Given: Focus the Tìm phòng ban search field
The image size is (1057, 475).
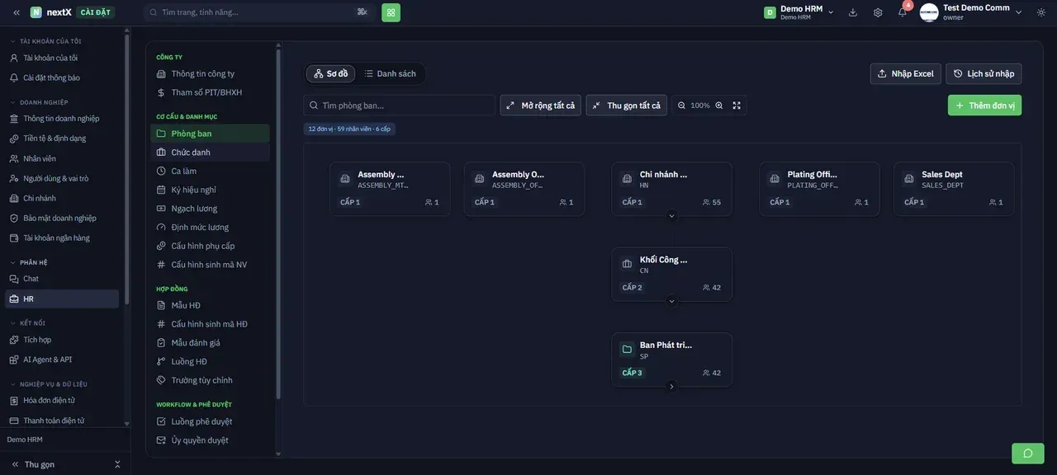Looking at the screenshot, I should pyautogui.click(x=400, y=106).
